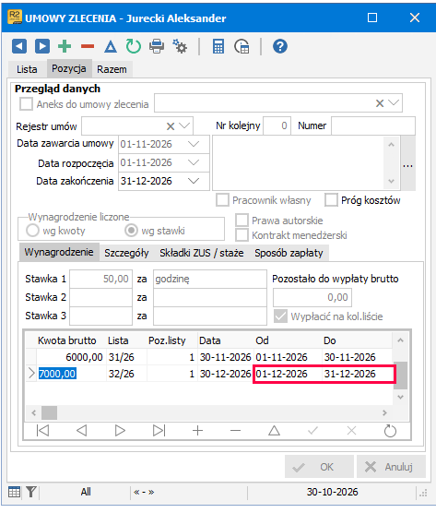Open print options with printer icon
The width and height of the screenshot is (436, 513).
pos(157,46)
